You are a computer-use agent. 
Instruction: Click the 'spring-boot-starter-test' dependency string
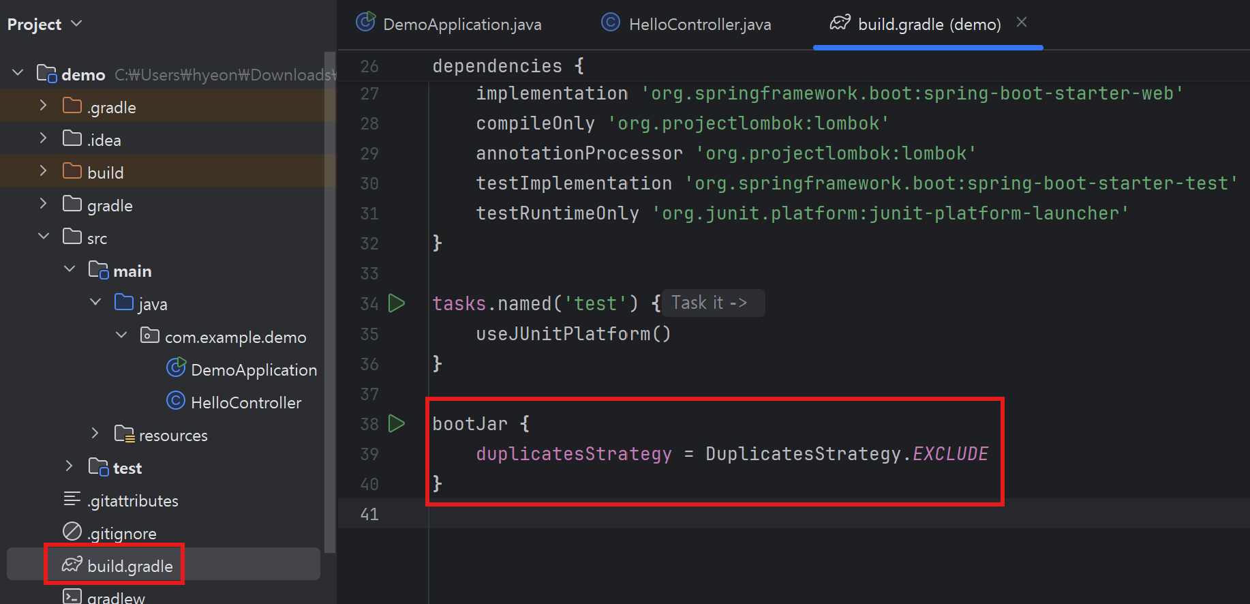click(961, 183)
